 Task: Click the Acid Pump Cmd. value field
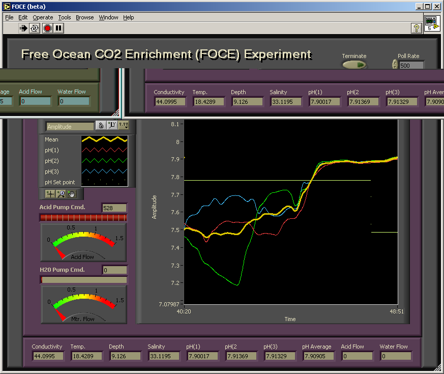114,208
